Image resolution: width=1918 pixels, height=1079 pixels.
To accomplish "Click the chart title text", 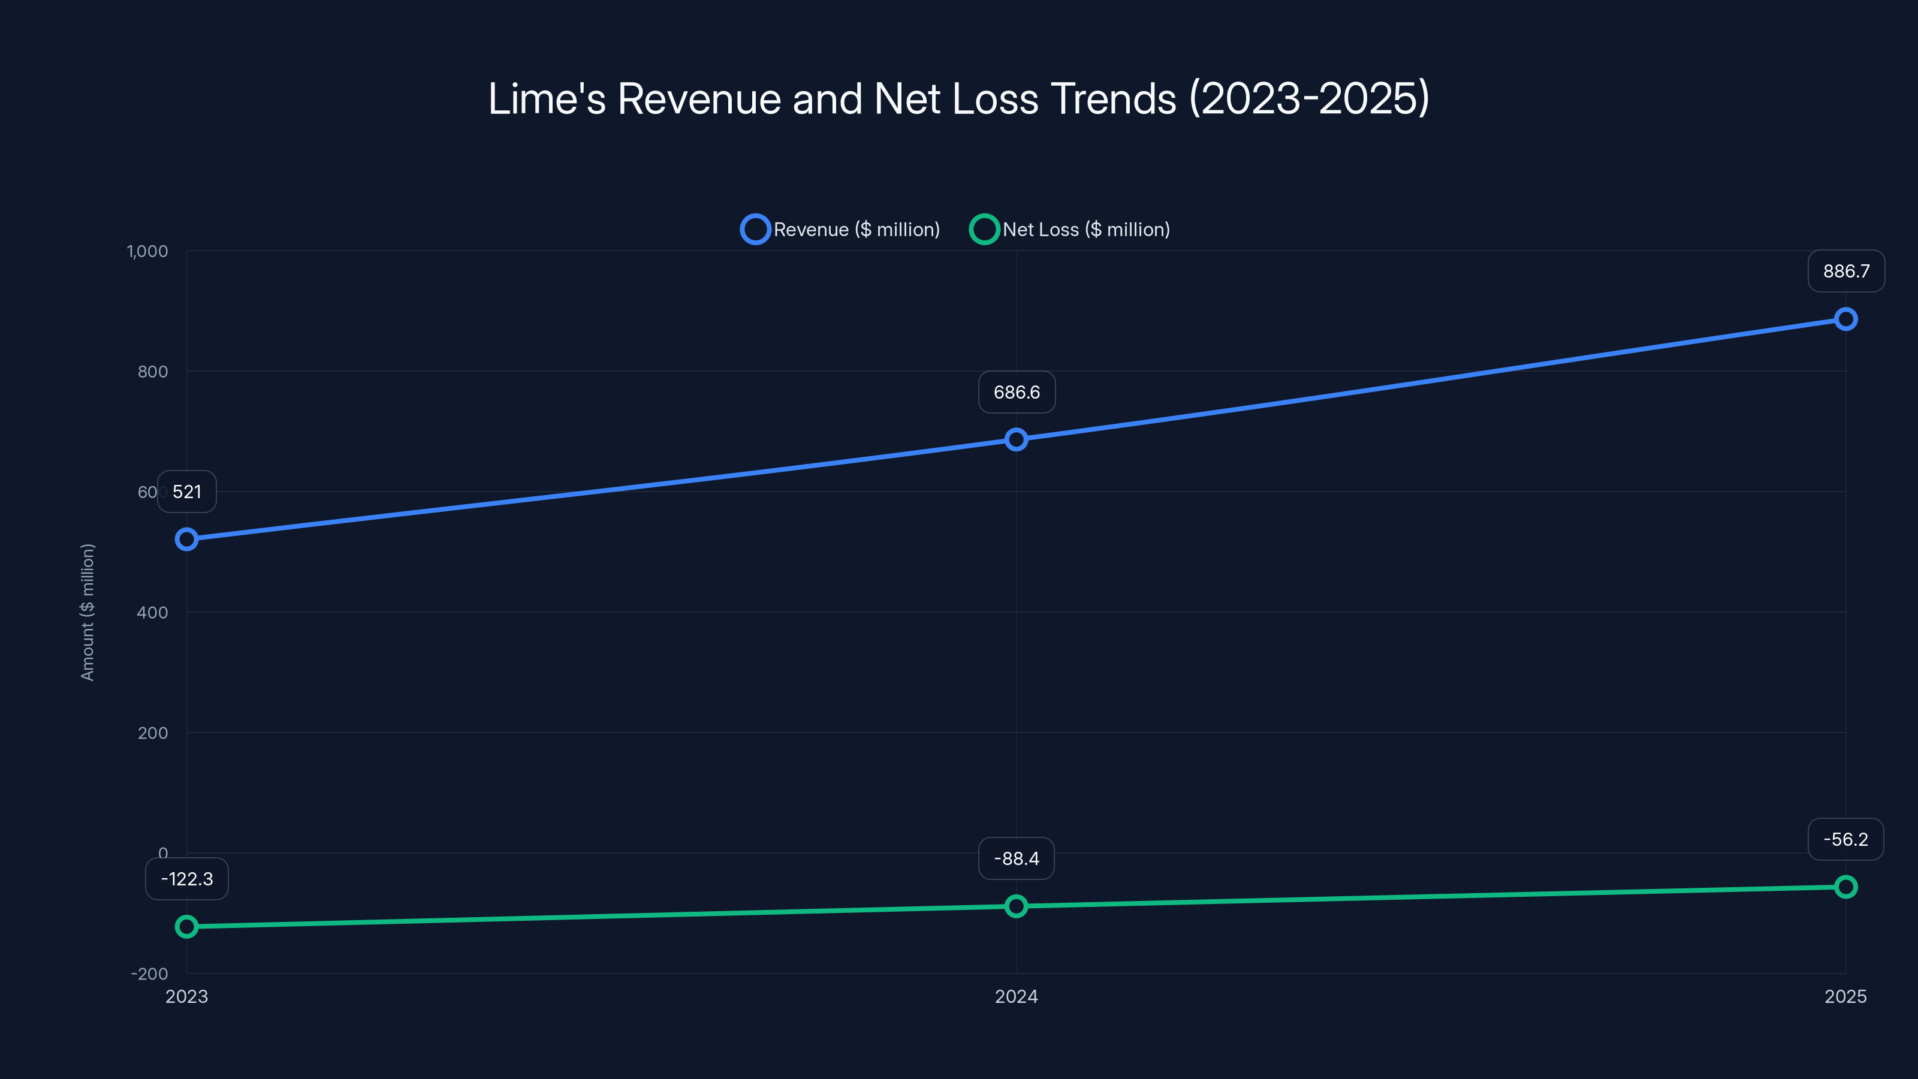I will coord(959,98).
